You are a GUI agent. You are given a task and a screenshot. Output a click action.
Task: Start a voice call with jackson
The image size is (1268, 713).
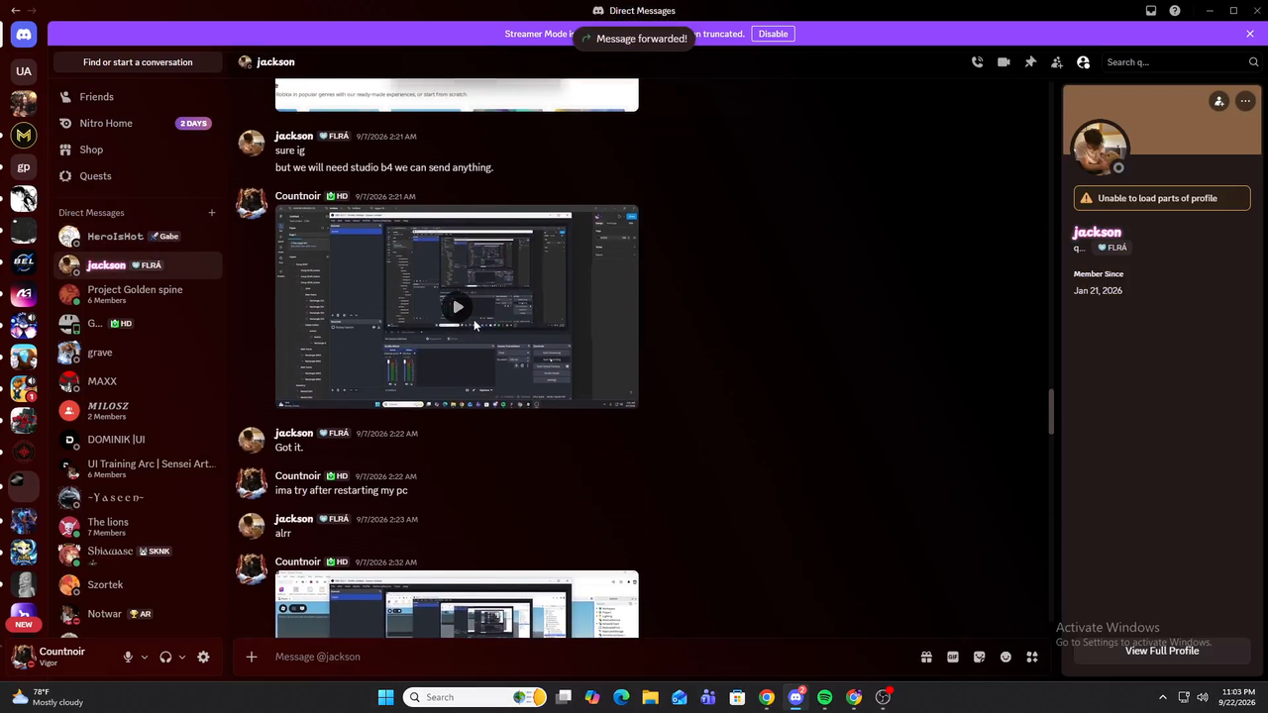(977, 62)
